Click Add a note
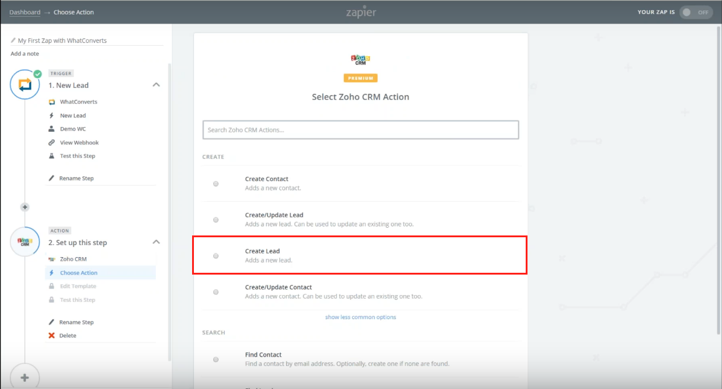The height and width of the screenshot is (389, 722). (25, 54)
